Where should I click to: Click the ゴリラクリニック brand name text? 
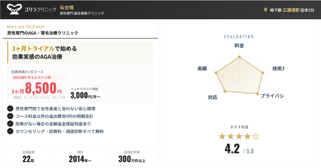[x=40, y=10]
